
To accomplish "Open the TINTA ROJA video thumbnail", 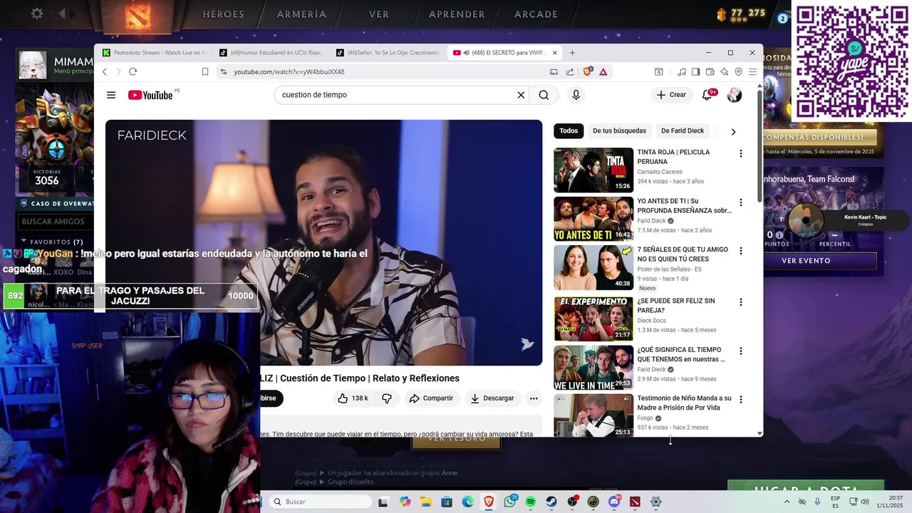I will pyautogui.click(x=594, y=170).
